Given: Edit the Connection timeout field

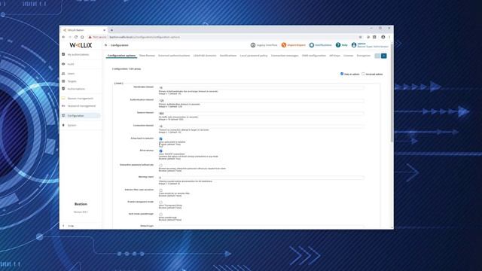Looking at the screenshot, I should pyautogui.click(x=261, y=126).
